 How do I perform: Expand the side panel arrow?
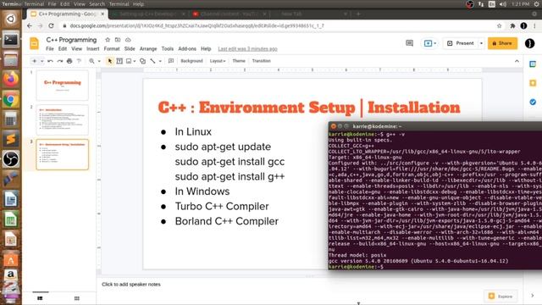533,296
